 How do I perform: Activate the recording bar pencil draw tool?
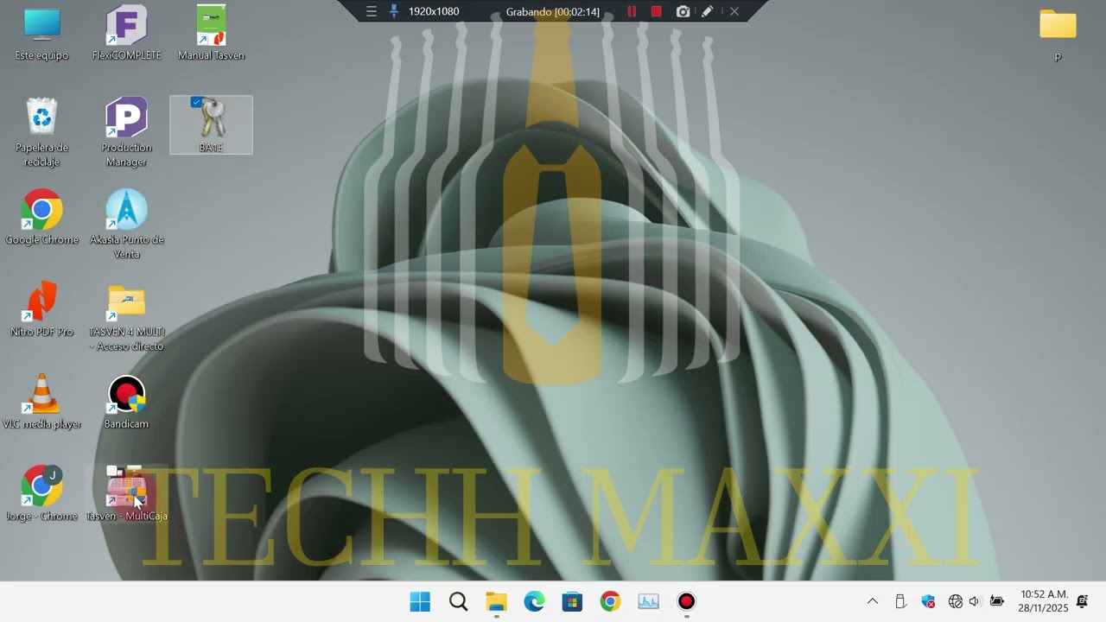pyautogui.click(x=707, y=11)
